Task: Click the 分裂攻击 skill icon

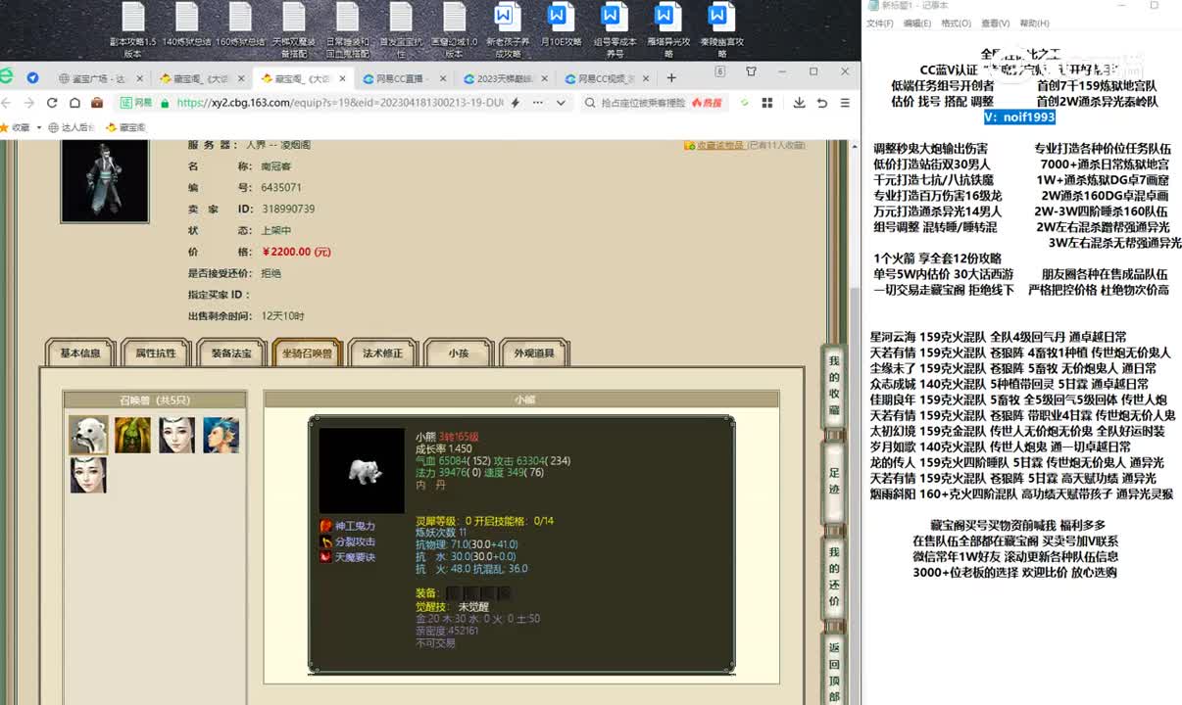Action: coord(326,541)
